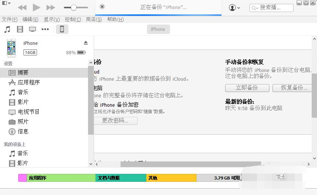Click the iPhone device thumbnail image
Image resolution: width=317 pixels, height=195 pixels.
point(11,48)
